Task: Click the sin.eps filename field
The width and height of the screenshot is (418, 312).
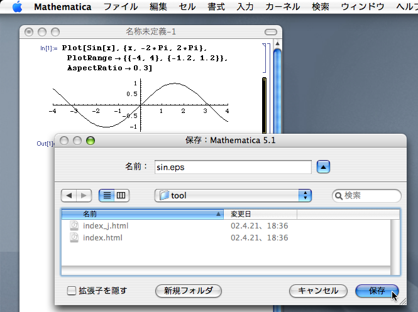Action: 233,167
